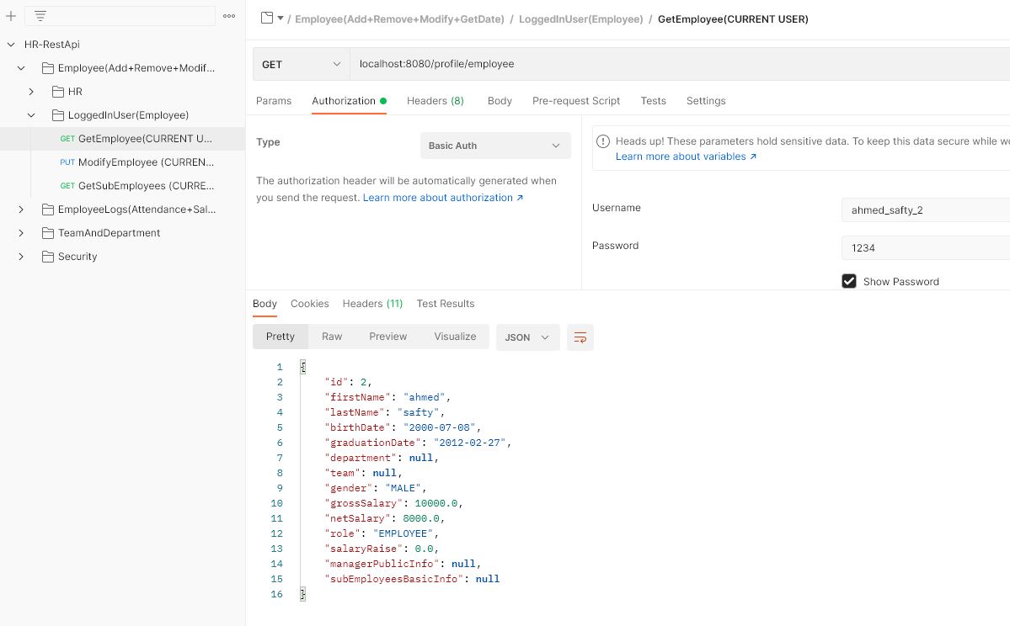Click the TeamAndDepartment folder icon
This screenshot has width=1010, height=626.
coord(48,233)
